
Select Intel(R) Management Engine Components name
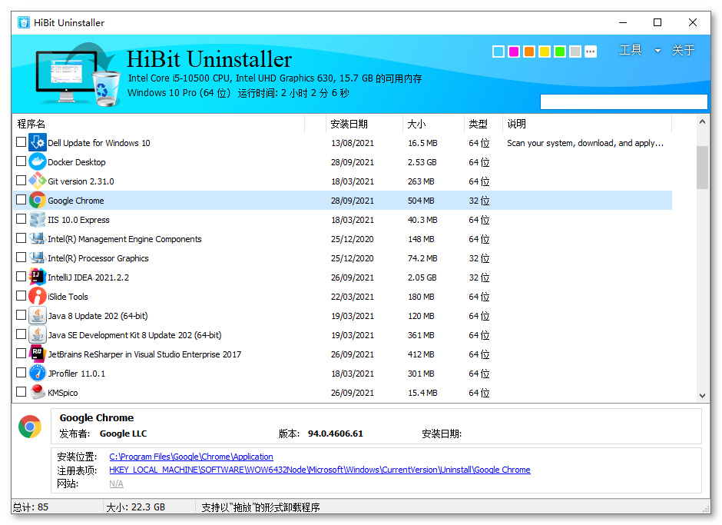(x=124, y=239)
